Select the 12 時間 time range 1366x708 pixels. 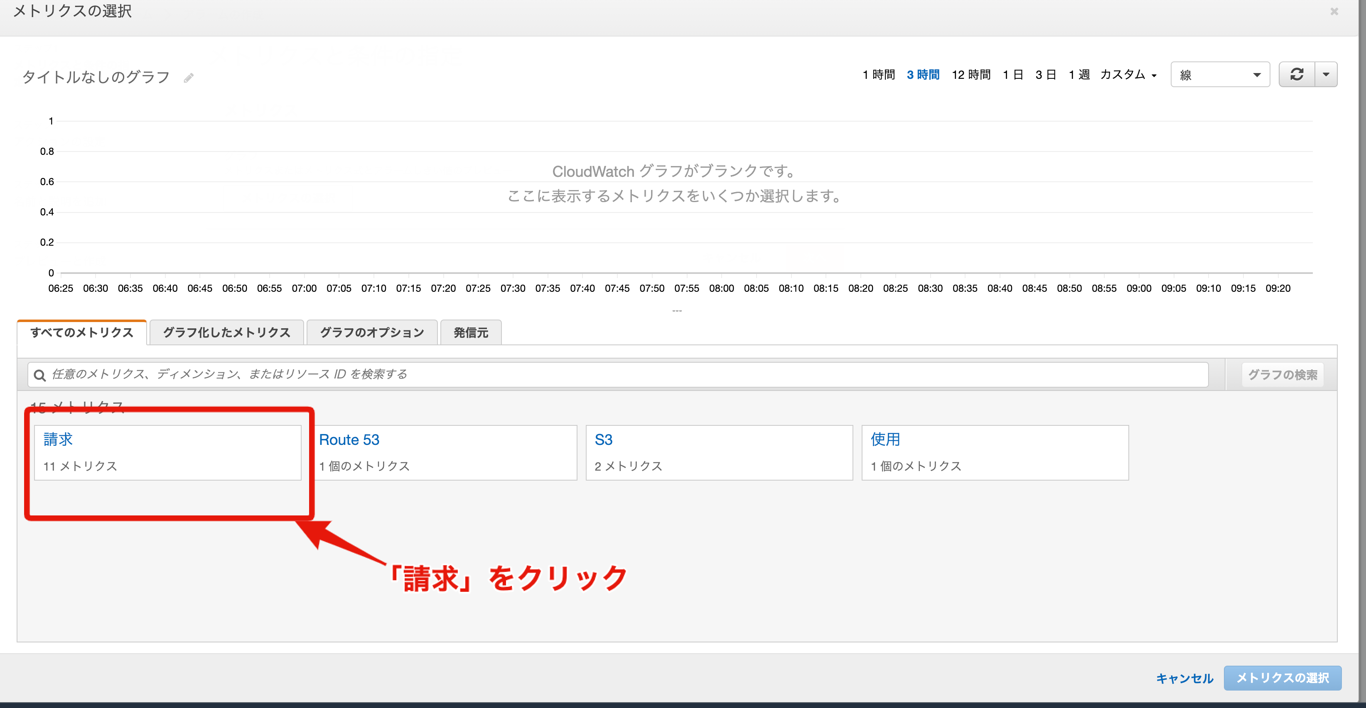point(971,75)
